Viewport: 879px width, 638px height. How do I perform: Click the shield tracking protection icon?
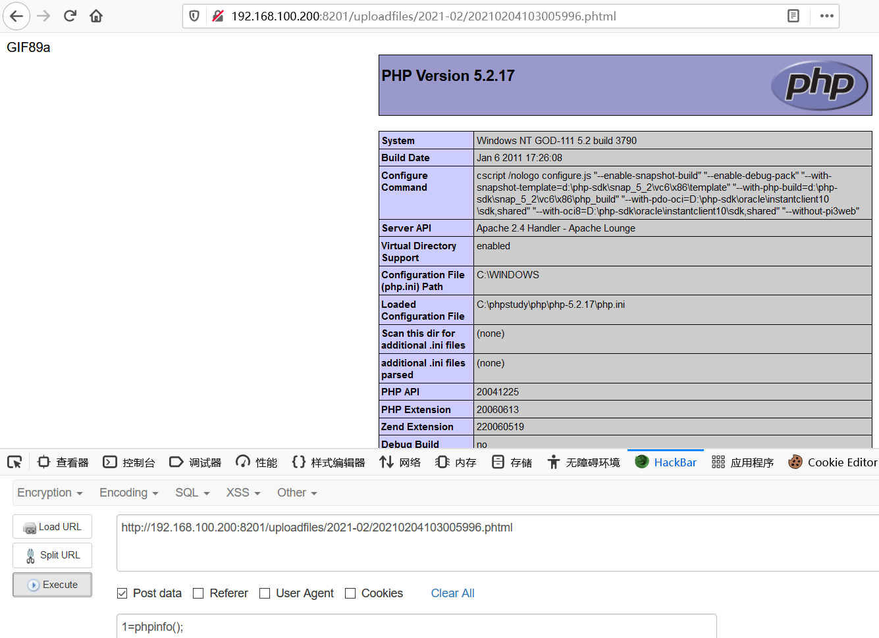[x=194, y=16]
